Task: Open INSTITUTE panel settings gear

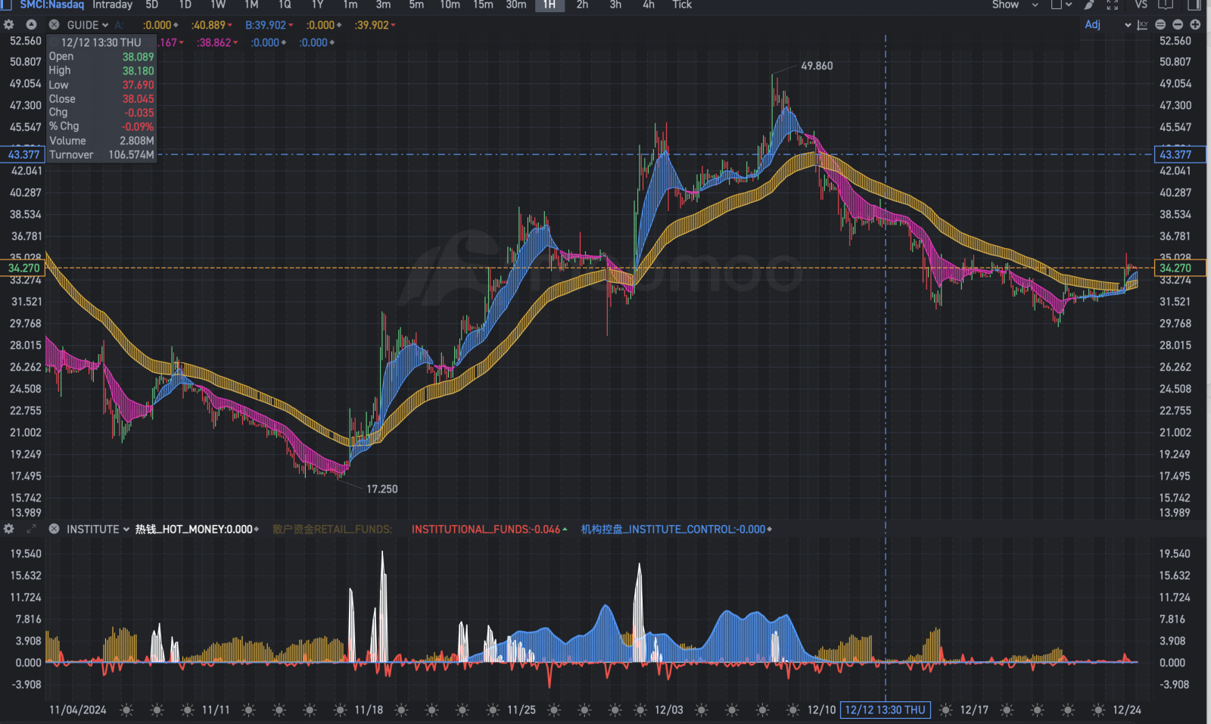Action: [9, 529]
